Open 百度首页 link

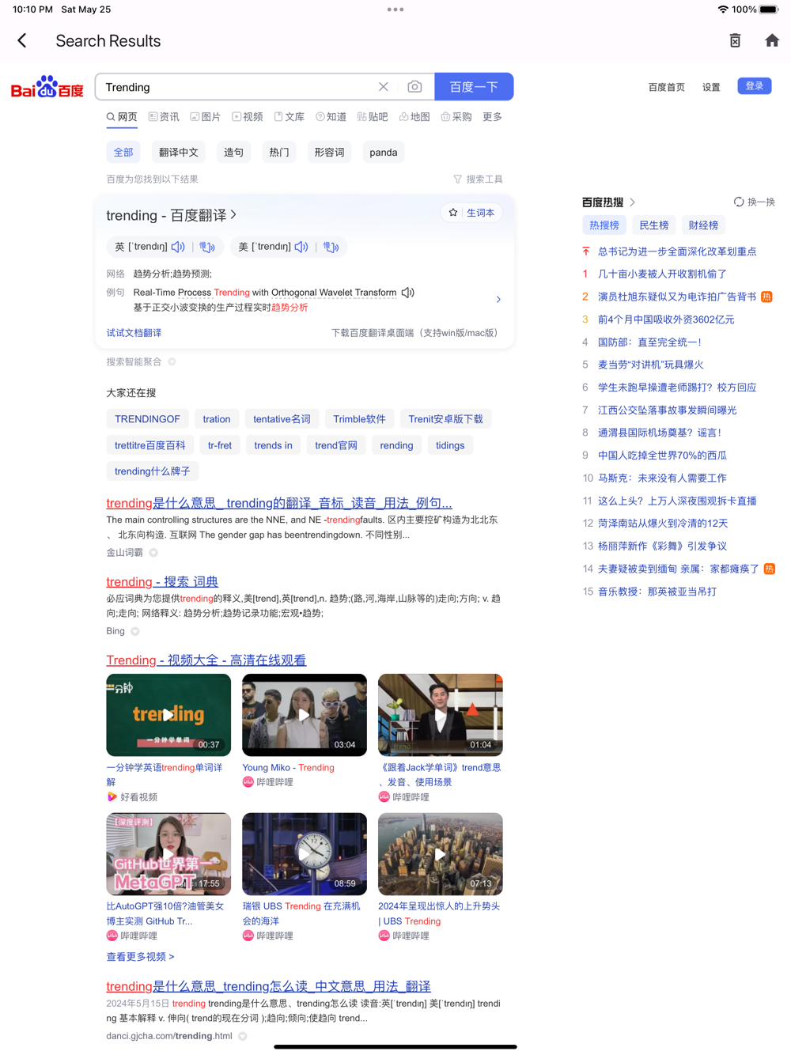pos(667,88)
